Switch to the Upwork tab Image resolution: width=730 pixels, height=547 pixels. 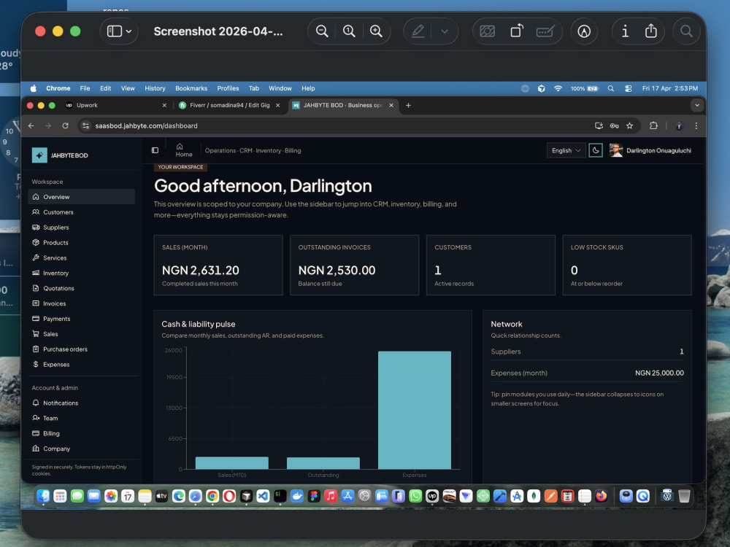pos(116,105)
